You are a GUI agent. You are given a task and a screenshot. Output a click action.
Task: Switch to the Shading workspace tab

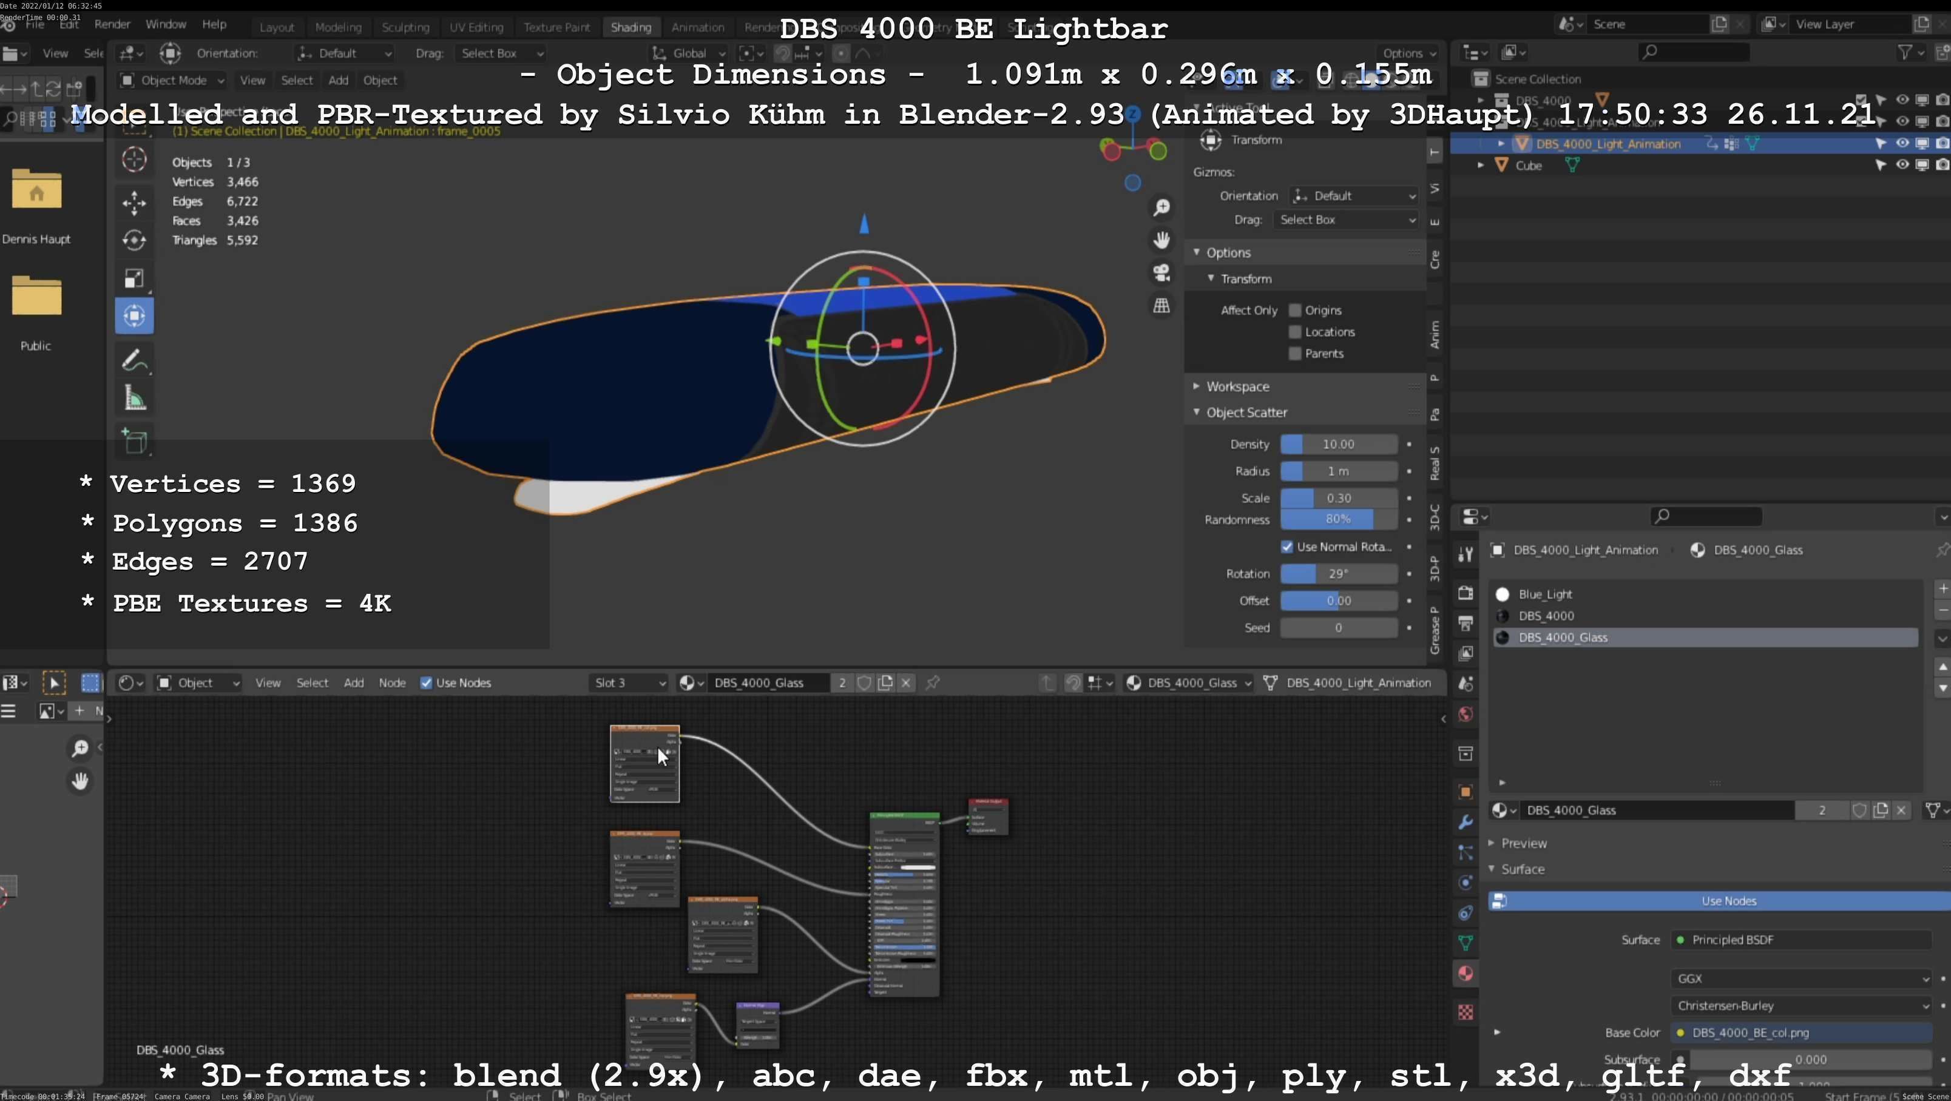tap(630, 27)
